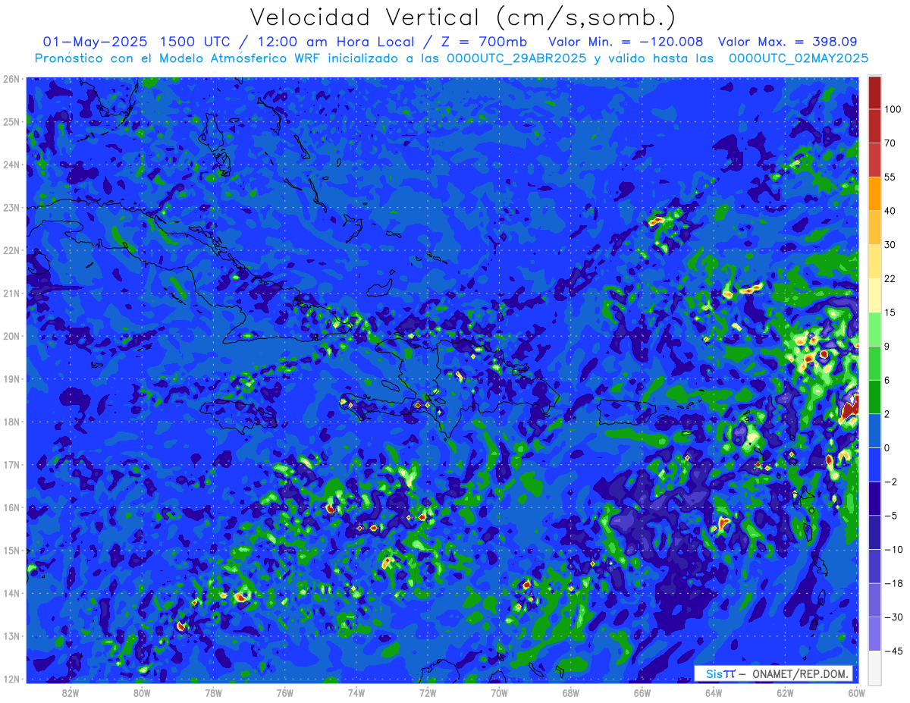
Task: Click the colorbar value "-18"
Action: [893, 583]
